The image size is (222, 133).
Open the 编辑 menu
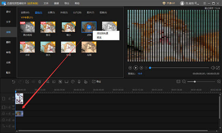56,3
